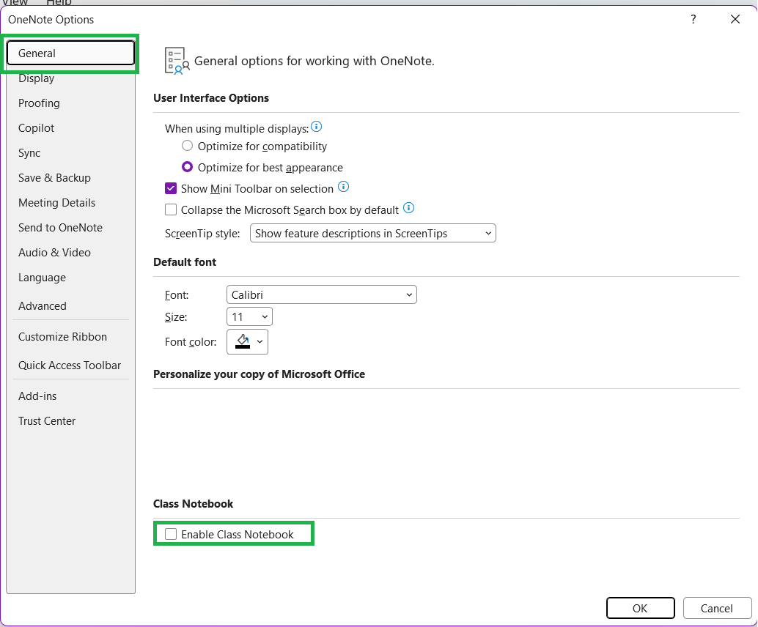The height and width of the screenshot is (627, 758).
Task: Go to Copilot settings
Action: 70,128
